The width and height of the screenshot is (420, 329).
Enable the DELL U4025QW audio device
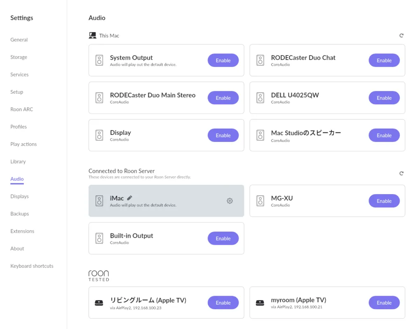[x=384, y=98]
